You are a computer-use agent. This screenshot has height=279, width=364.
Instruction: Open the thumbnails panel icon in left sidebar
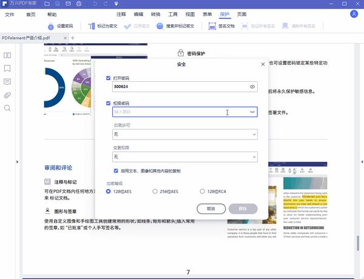7,55
